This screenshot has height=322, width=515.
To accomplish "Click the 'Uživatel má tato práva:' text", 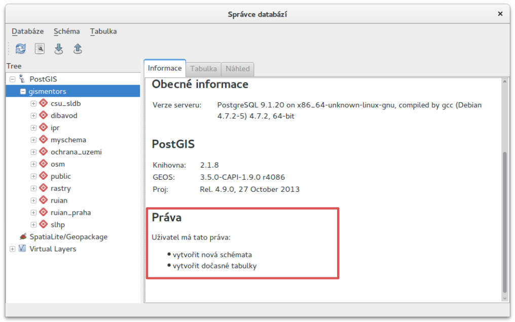I will click(x=191, y=237).
